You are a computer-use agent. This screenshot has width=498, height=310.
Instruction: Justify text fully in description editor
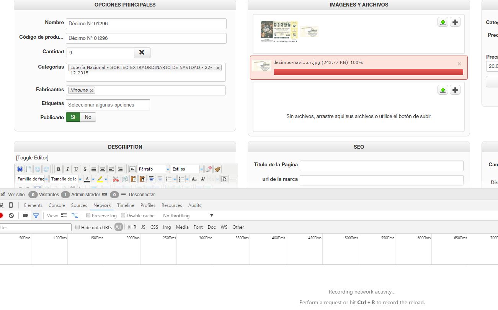tap(94, 169)
